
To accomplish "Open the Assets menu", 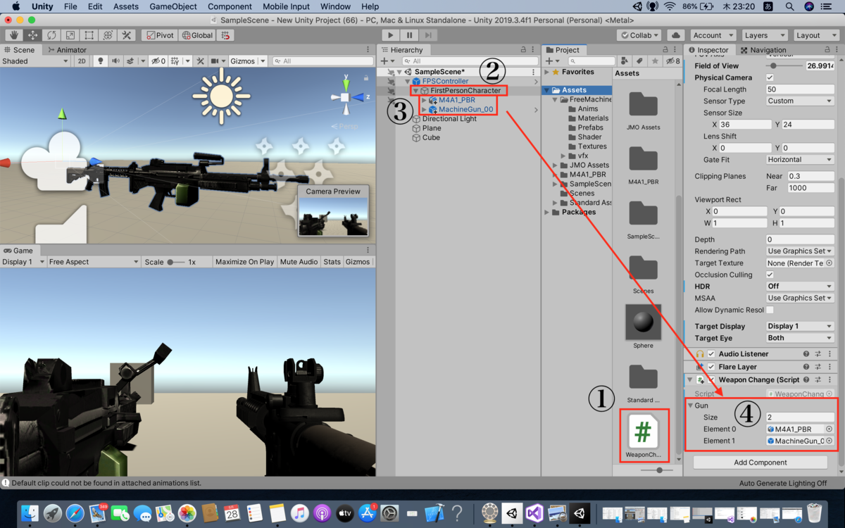I will pyautogui.click(x=126, y=6).
